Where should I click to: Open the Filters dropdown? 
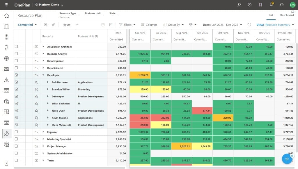(127, 25)
